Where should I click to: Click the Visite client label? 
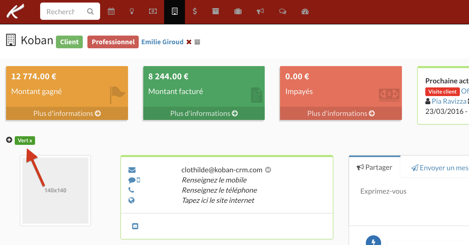(442, 92)
